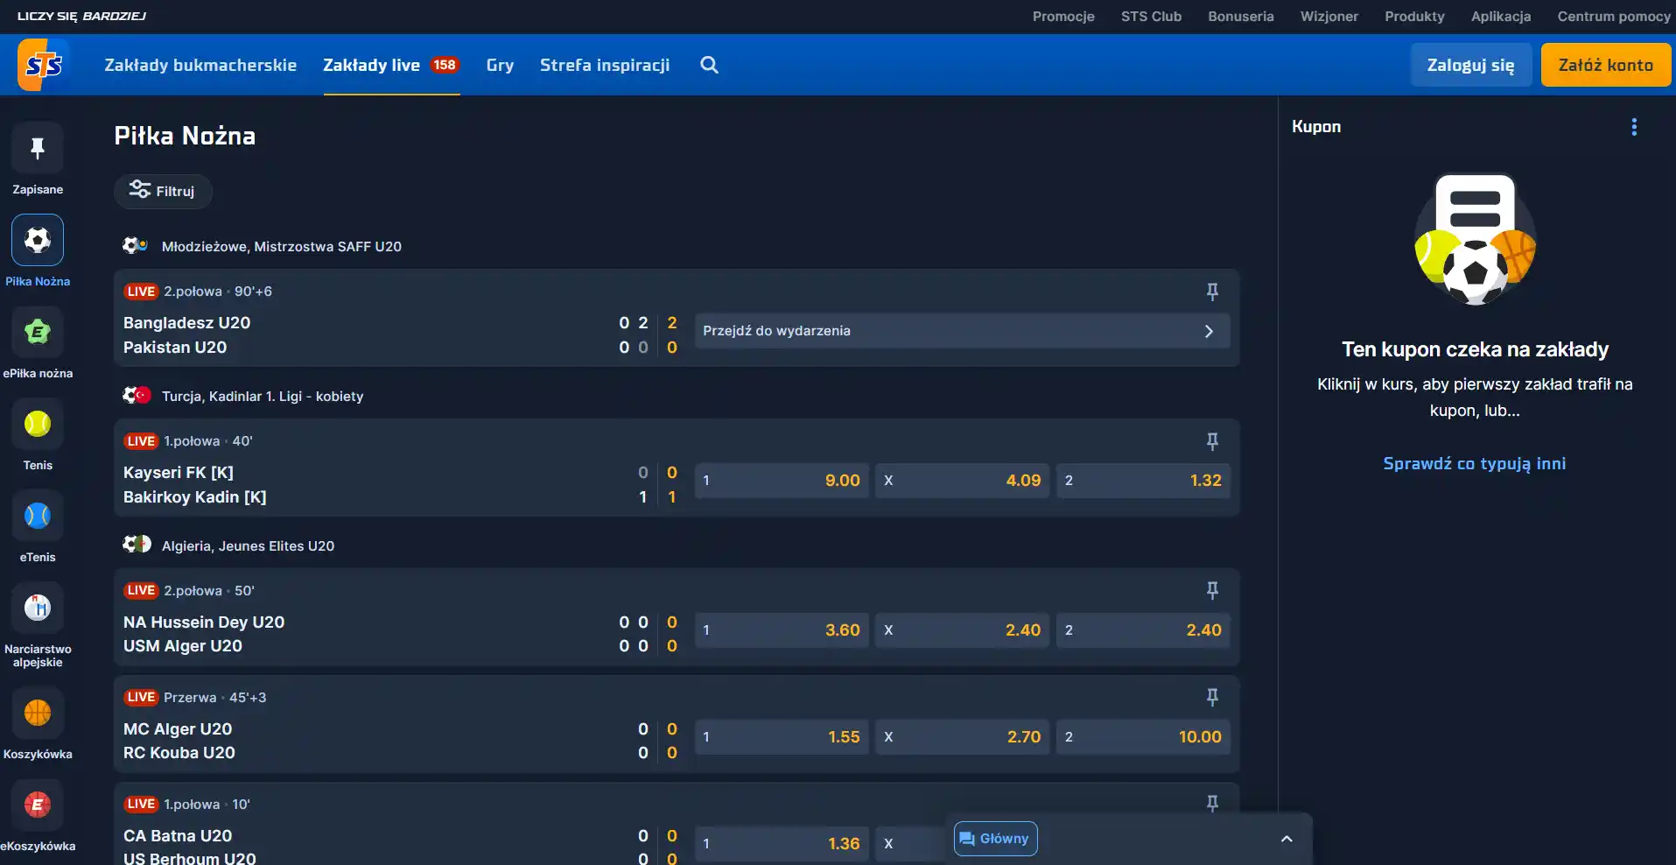Click the search magnifier icon
Viewport: 1676px width, 865px height.
[x=710, y=65]
